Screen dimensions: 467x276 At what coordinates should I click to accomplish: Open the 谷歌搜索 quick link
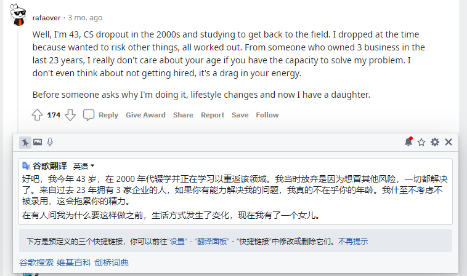click(36, 262)
